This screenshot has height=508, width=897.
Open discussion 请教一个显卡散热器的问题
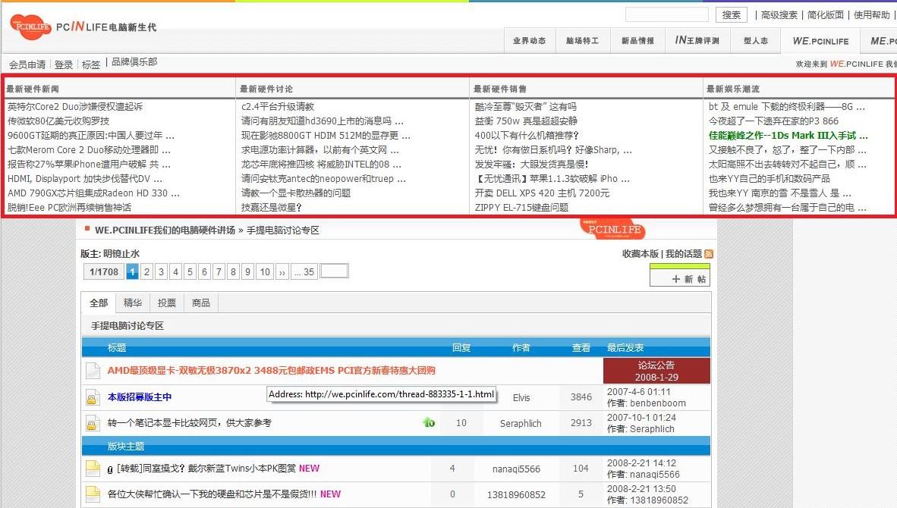pos(296,193)
